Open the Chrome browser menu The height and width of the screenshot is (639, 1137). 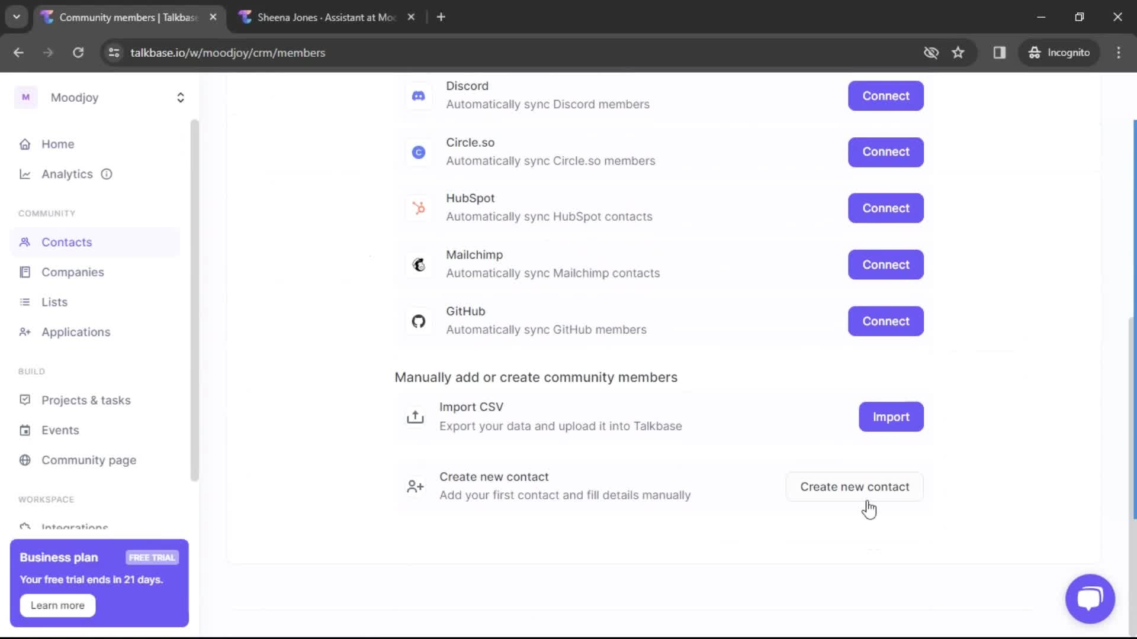(1119, 53)
